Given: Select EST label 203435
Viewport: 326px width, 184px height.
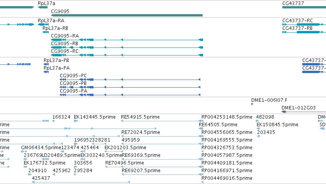Looking at the screenshot, I should tap(266, 132).
